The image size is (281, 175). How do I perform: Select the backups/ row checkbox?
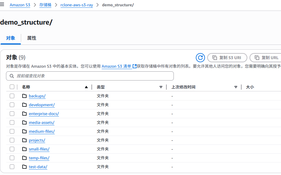12,96
